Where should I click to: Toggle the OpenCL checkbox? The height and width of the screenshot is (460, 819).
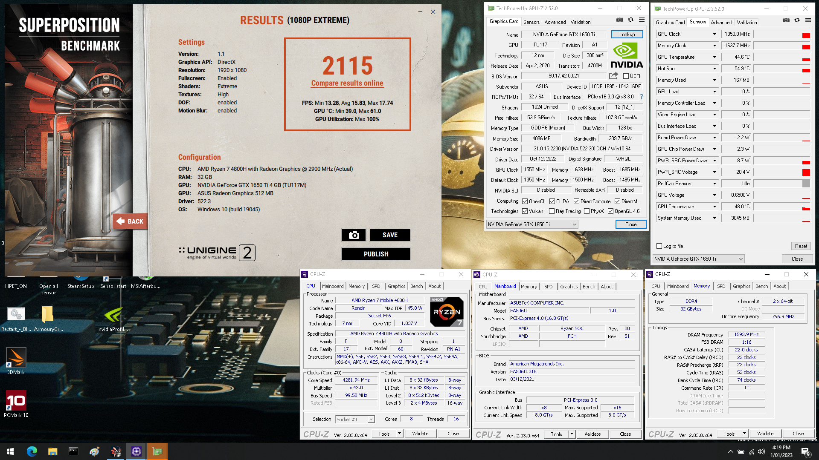[x=525, y=201]
